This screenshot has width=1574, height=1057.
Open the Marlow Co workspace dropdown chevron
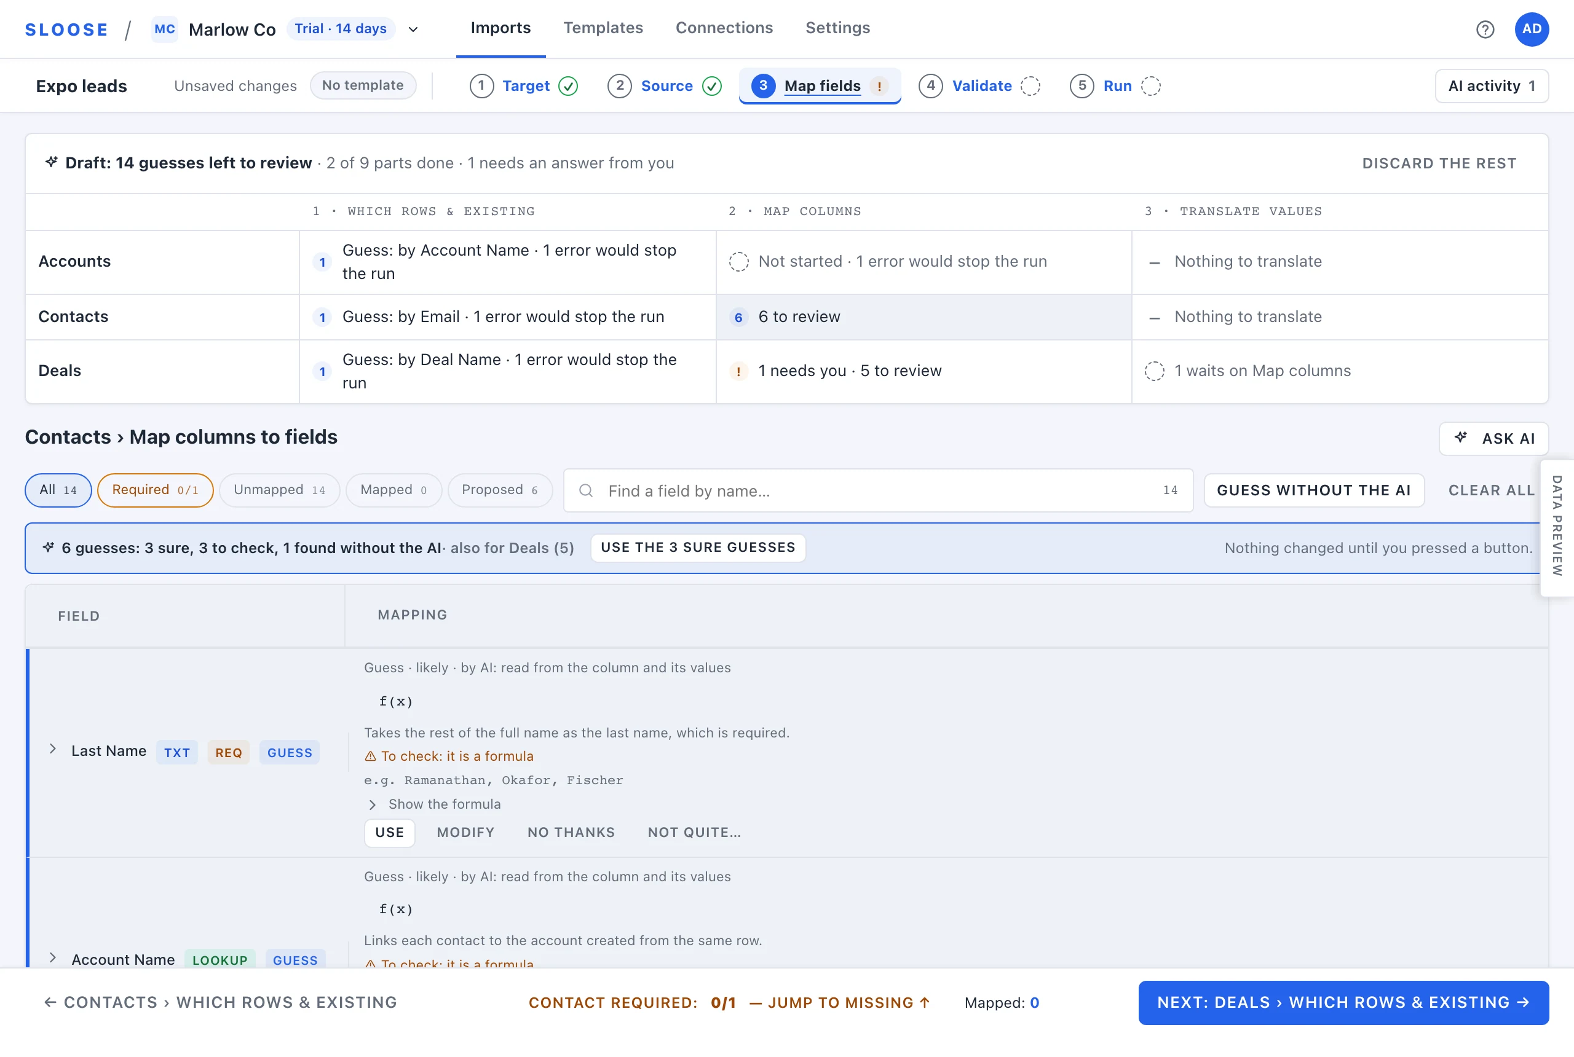coord(413,29)
